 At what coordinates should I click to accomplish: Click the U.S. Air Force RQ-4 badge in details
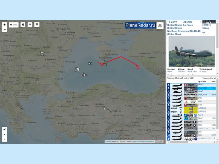pyautogui.click(x=209, y=22)
